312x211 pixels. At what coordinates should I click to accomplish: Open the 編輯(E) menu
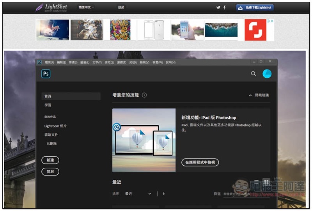pyautogui.click(x=62, y=62)
